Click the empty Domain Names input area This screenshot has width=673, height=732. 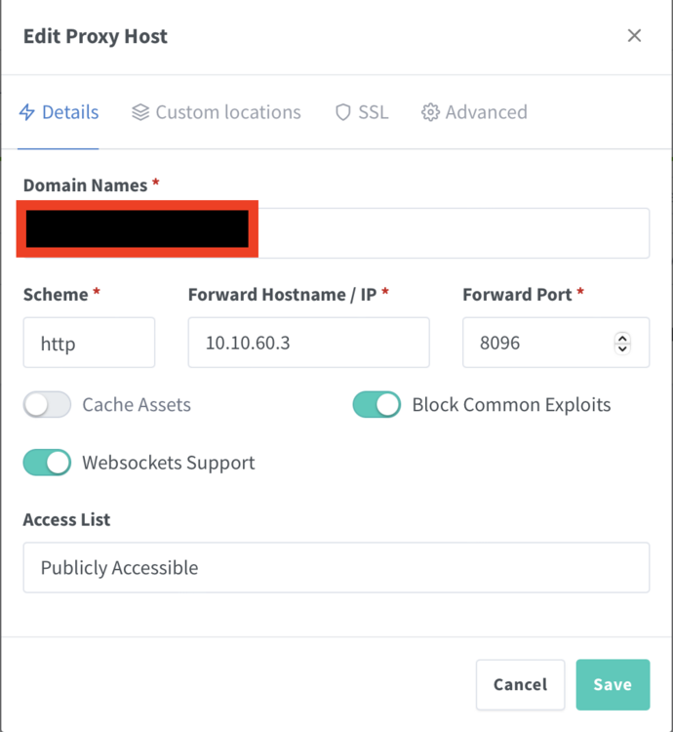pyautogui.click(x=454, y=233)
